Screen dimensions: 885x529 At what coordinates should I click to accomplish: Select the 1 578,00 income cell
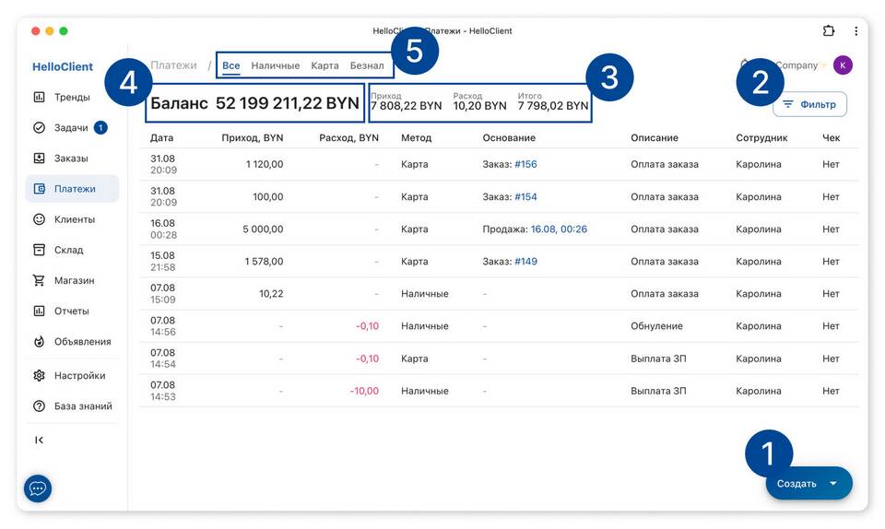tap(265, 261)
